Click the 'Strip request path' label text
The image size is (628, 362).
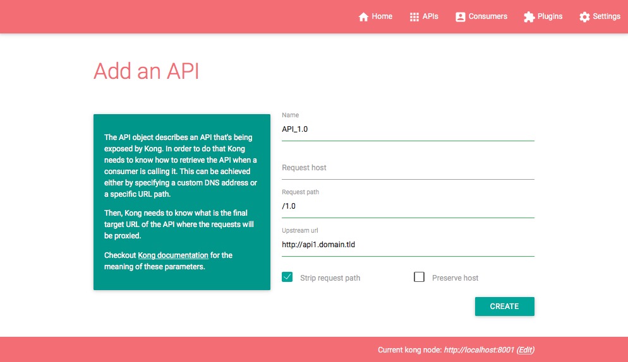point(330,278)
